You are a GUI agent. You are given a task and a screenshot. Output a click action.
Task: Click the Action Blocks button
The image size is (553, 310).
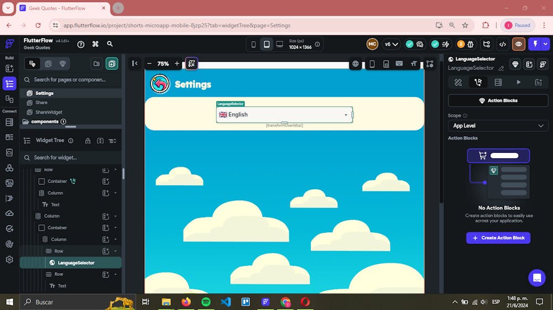point(498,100)
